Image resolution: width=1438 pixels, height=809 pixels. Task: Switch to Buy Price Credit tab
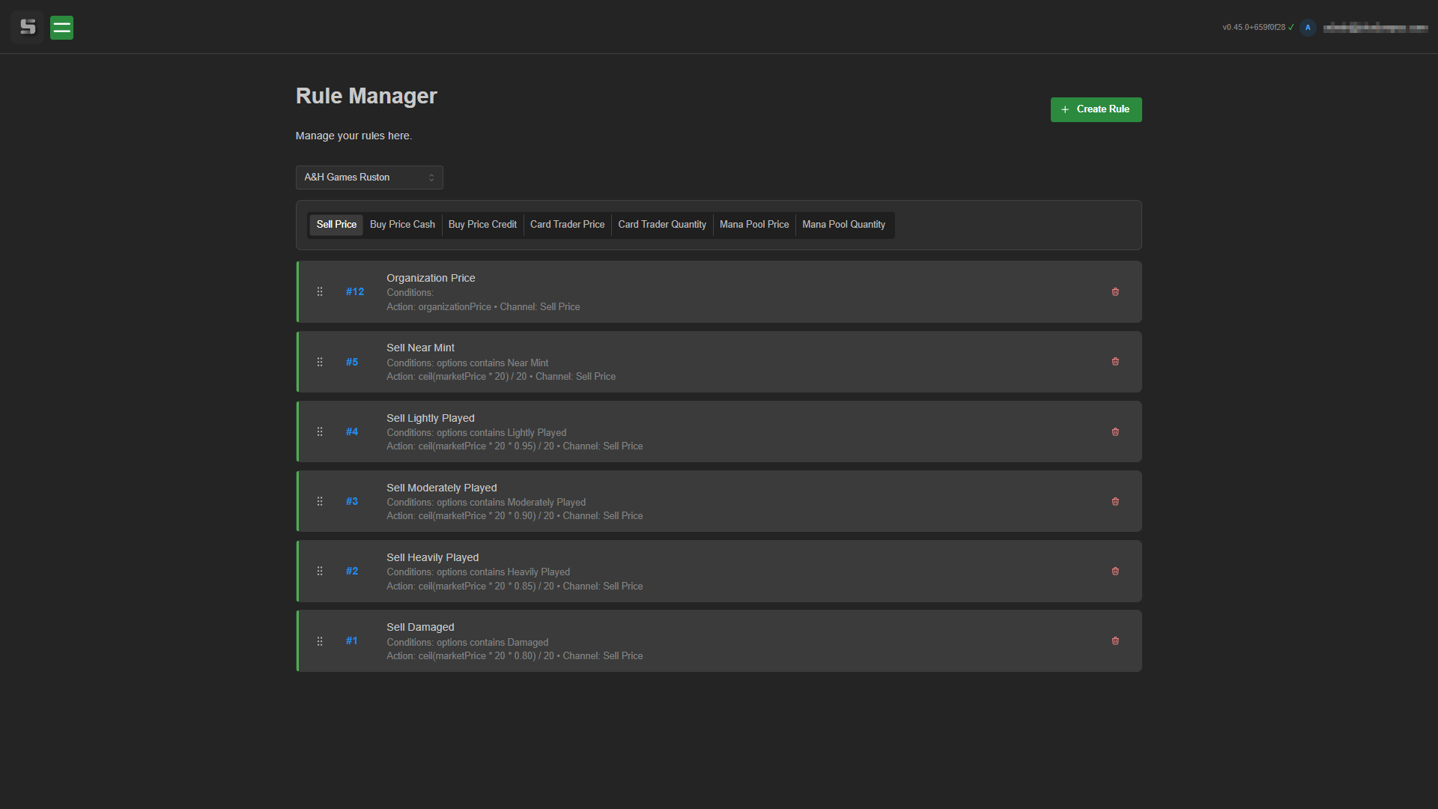482,225
